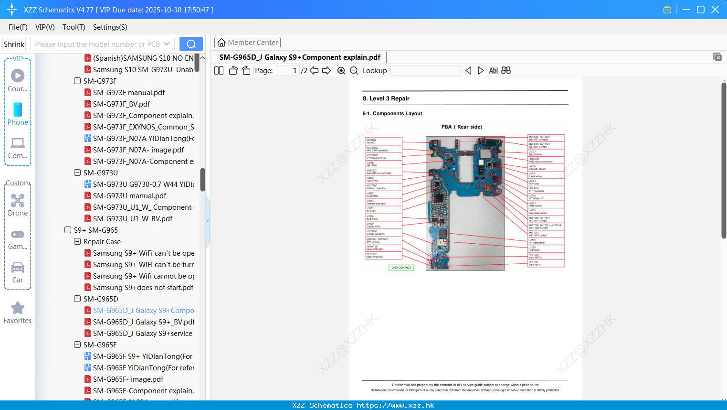Zoom in on the PDF
727x410 pixels.
[341, 71]
